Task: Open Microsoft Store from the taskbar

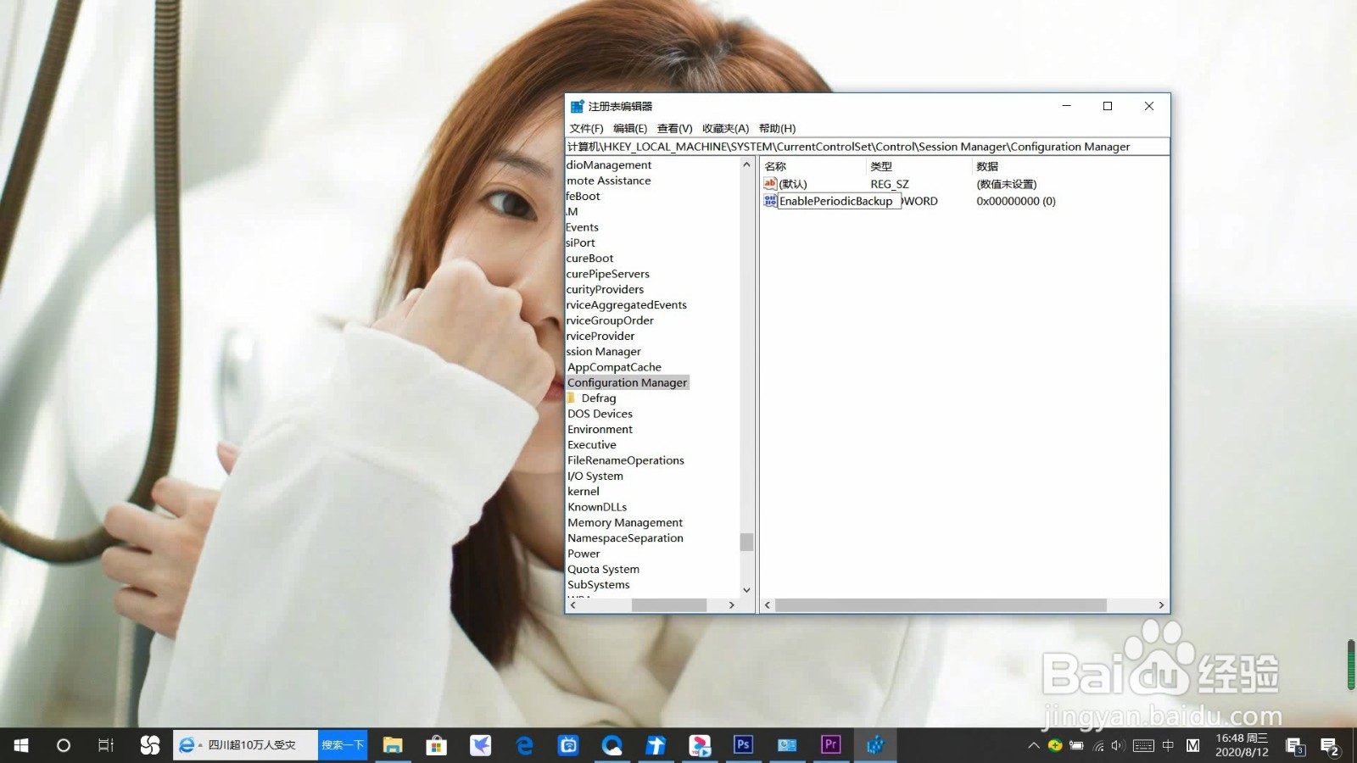Action: click(x=437, y=745)
